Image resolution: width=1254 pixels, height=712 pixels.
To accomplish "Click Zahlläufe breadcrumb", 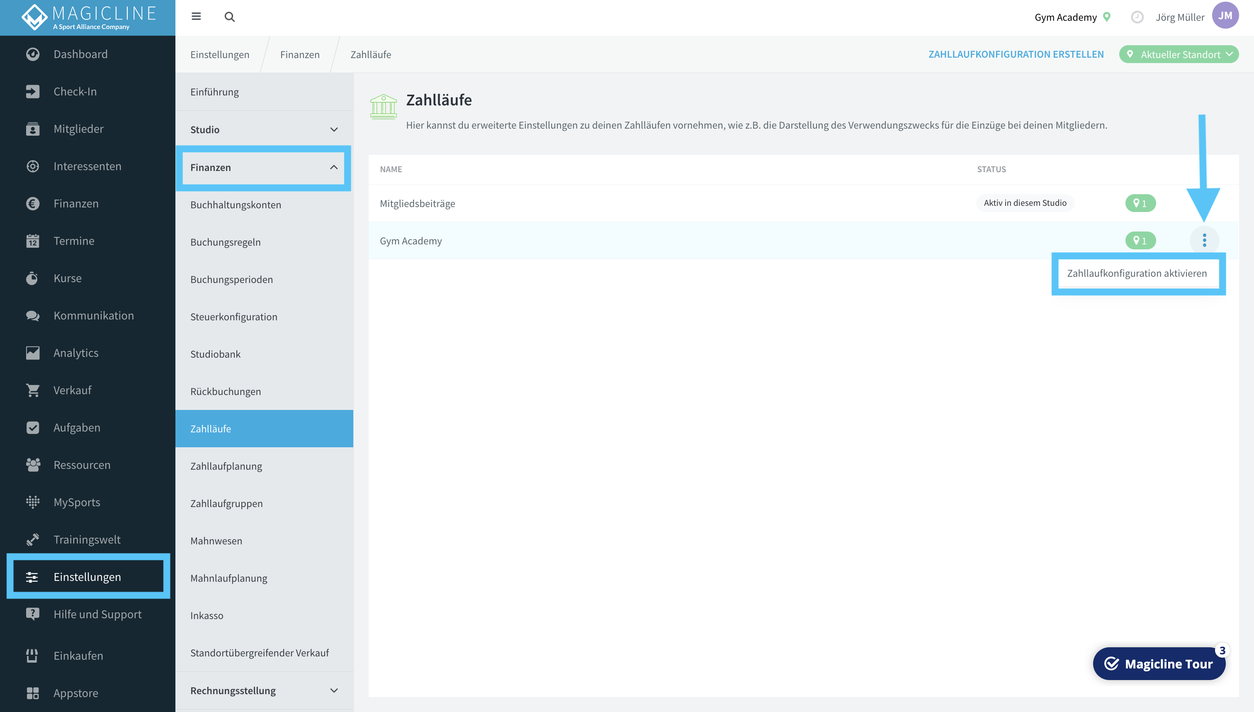I will tap(370, 54).
